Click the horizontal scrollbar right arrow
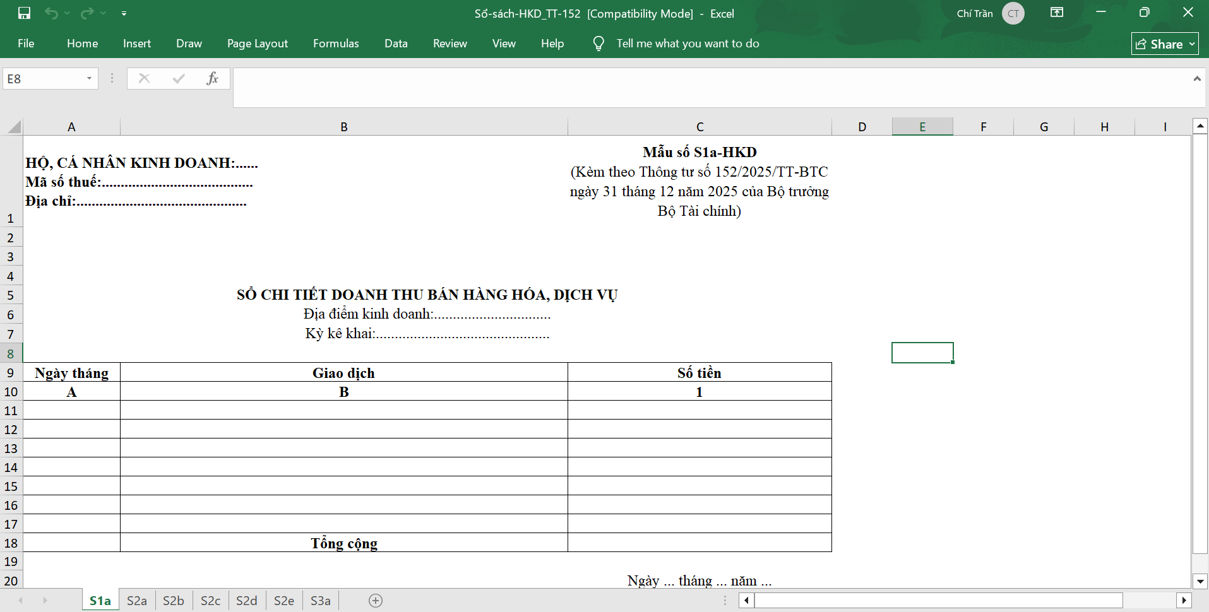The width and height of the screenshot is (1209, 612). point(1184,601)
